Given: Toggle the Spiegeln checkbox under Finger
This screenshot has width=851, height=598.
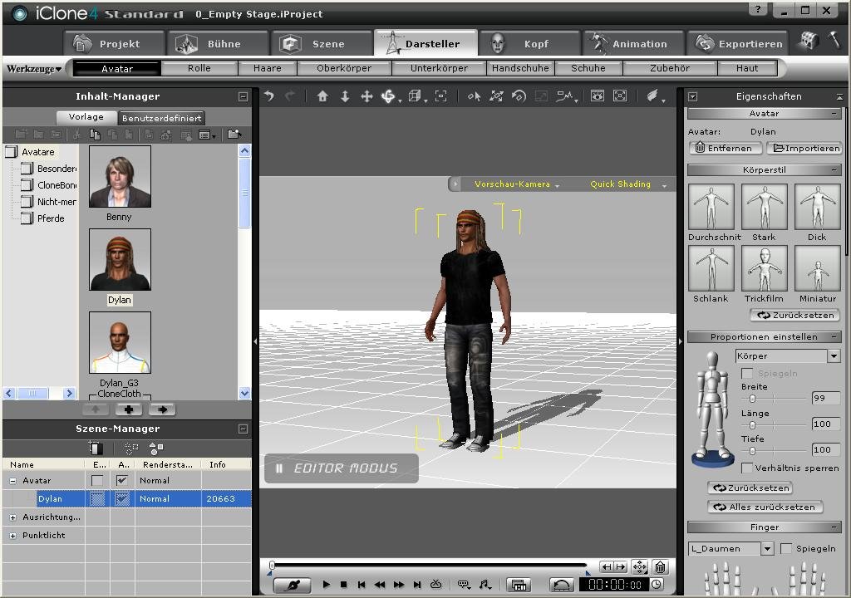Looking at the screenshot, I should pos(785,549).
